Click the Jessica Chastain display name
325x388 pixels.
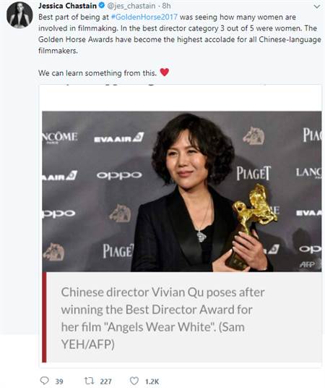(x=67, y=6)
